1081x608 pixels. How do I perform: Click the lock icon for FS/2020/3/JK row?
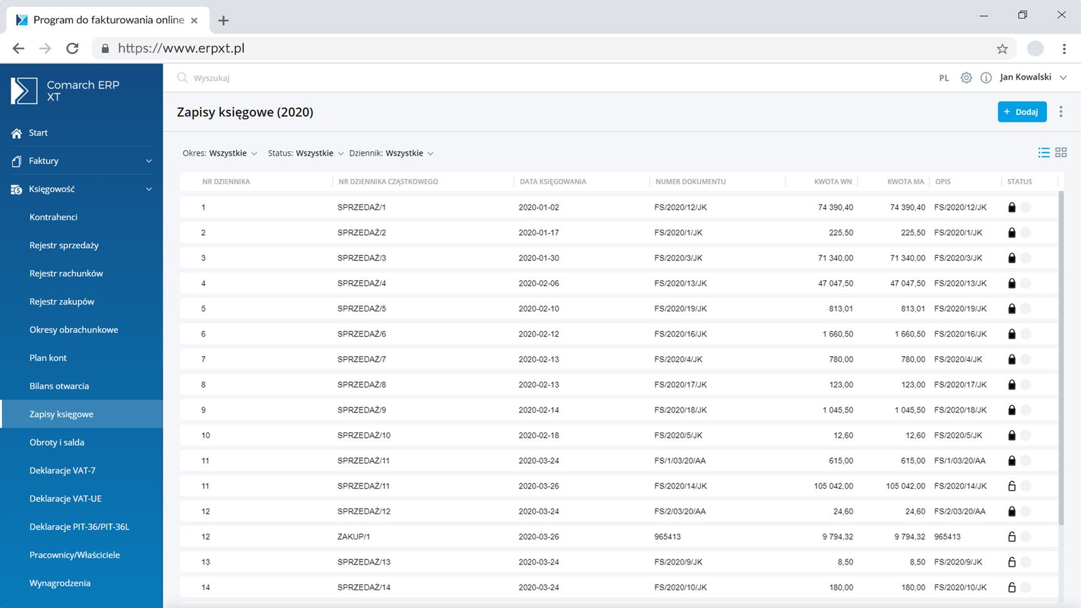point(1012,258)
